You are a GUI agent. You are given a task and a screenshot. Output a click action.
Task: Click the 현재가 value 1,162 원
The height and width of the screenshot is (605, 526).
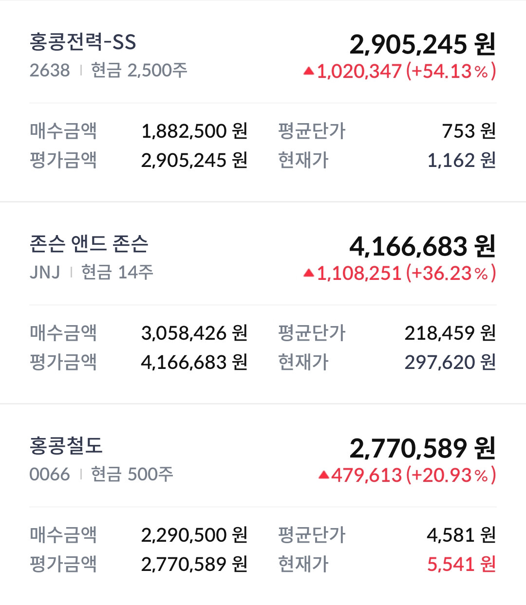pos(461,160)
